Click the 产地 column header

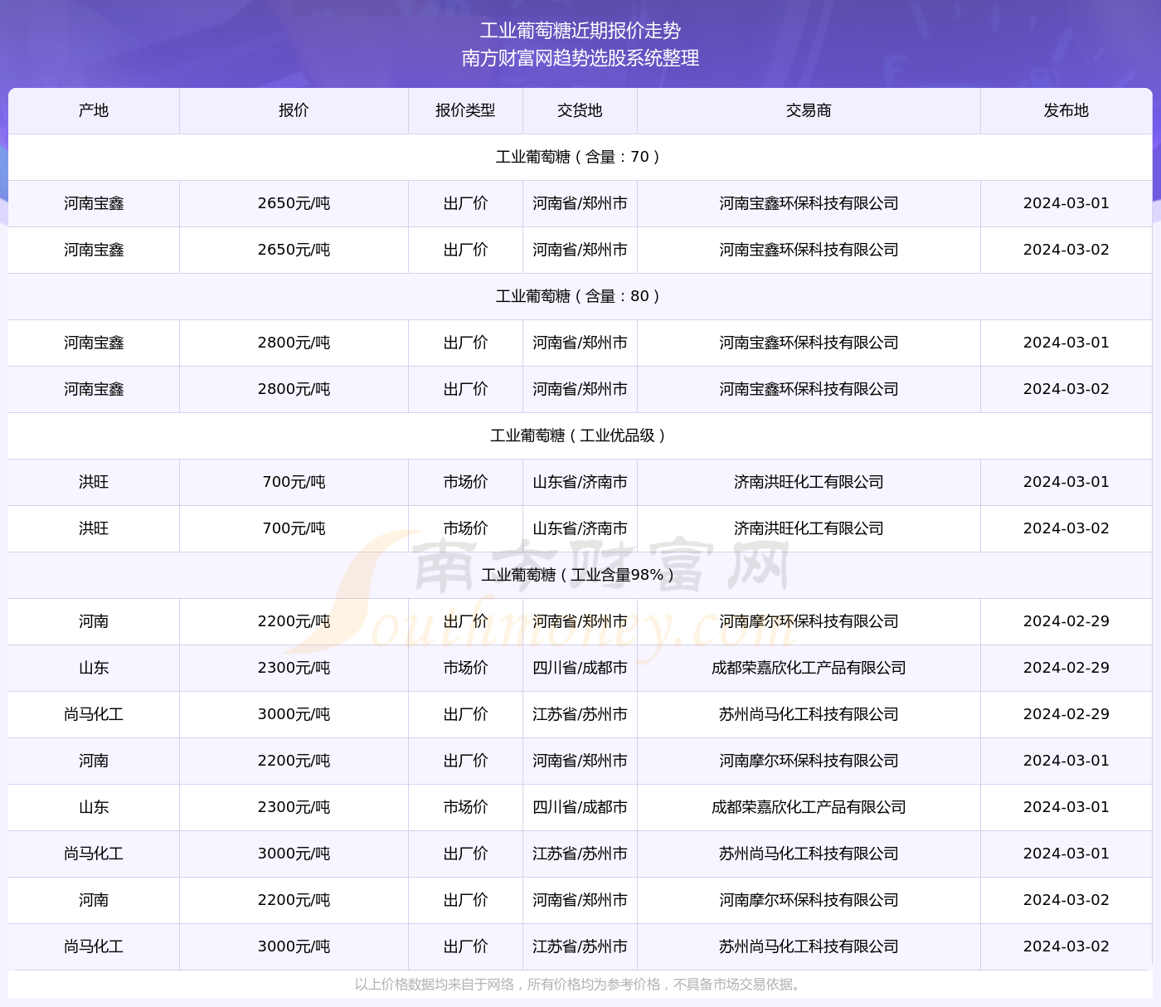pyautogui.click(x=94, y=110)
